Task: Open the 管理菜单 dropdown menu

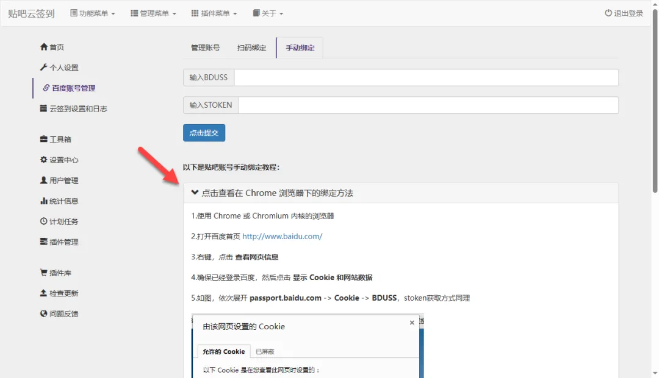Action: (x=153, y=13)
